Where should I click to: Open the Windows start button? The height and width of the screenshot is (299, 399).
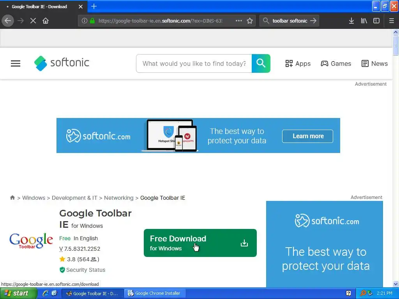point(18,294)
